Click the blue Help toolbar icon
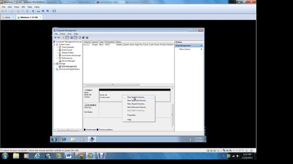 tap(71, 37)
